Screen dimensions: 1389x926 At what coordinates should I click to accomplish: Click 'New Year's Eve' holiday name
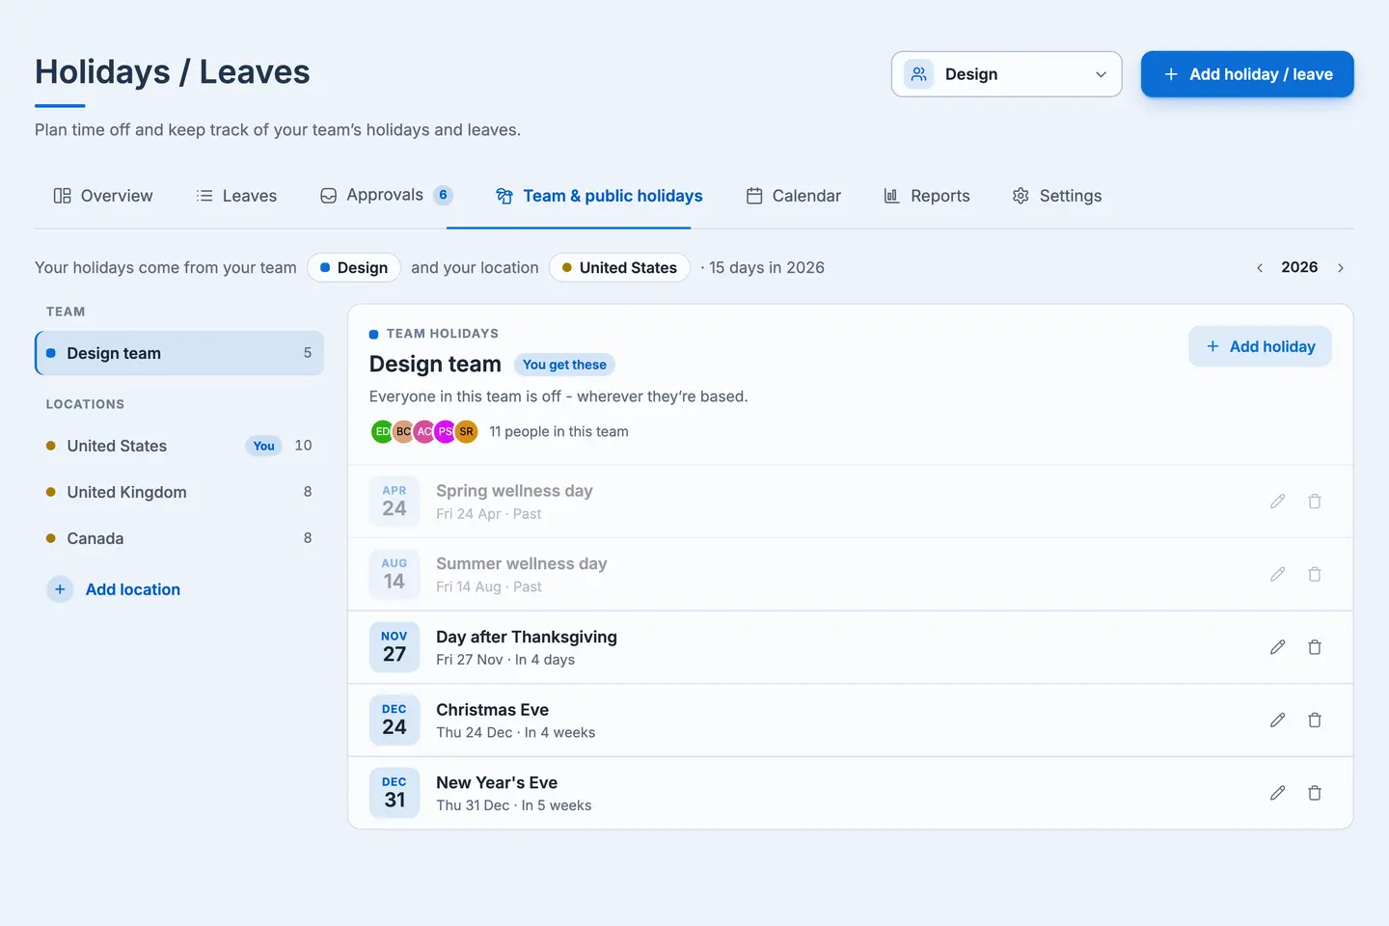click(497, 782)
